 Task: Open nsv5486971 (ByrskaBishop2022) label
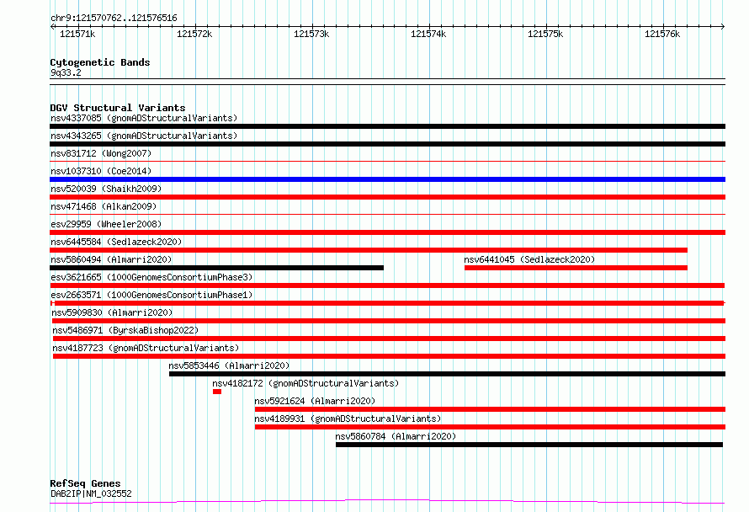click(x=125, y=330)
